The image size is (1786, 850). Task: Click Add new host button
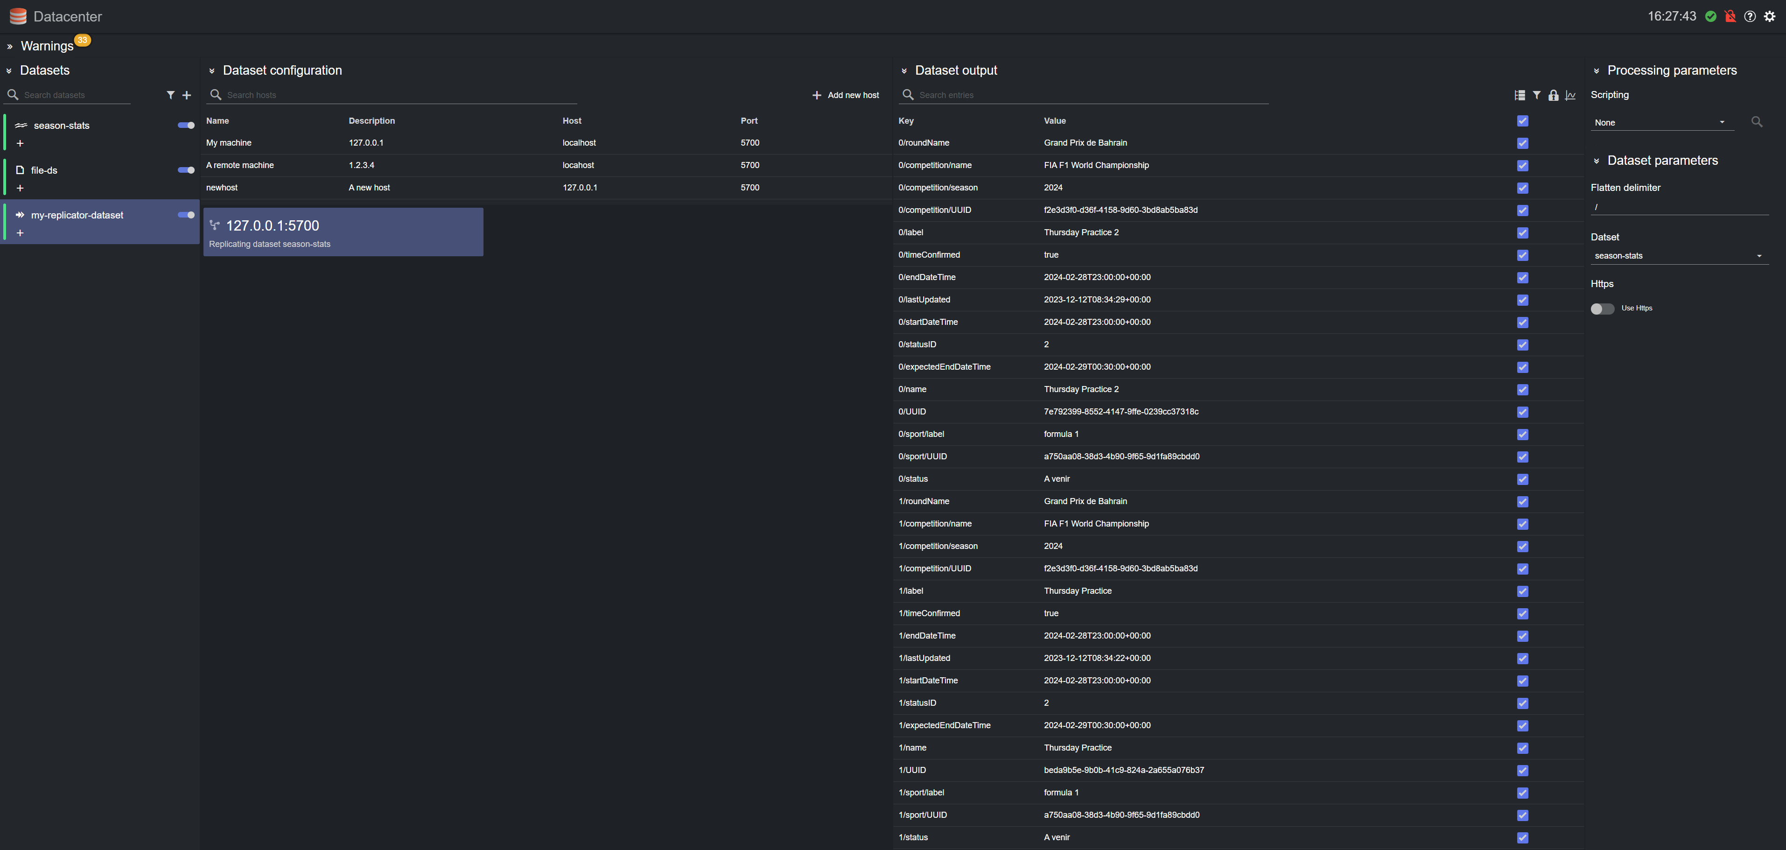845,95
